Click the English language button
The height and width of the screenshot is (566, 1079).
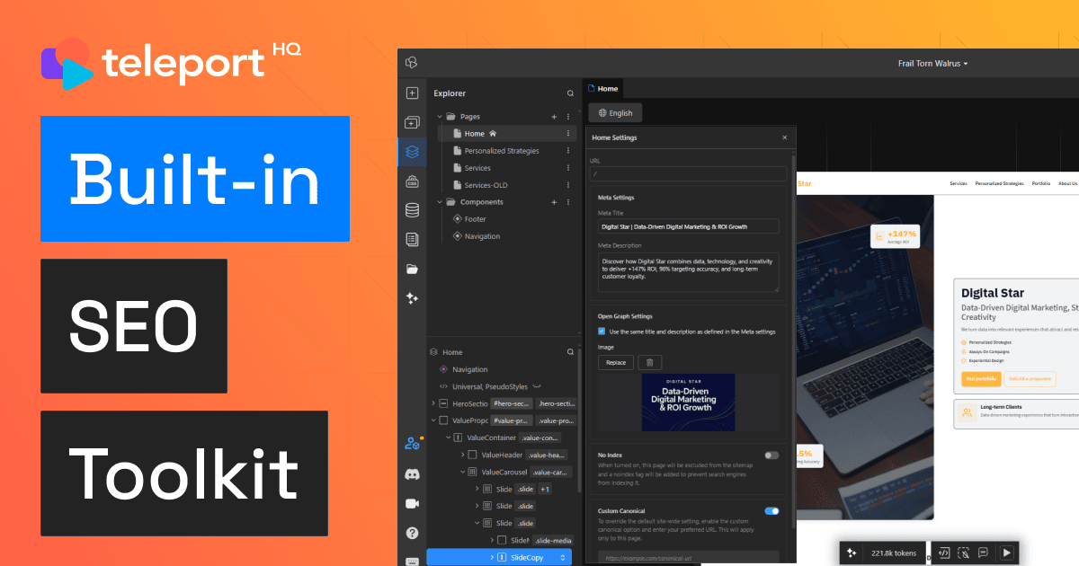click(x=616, y=113)
